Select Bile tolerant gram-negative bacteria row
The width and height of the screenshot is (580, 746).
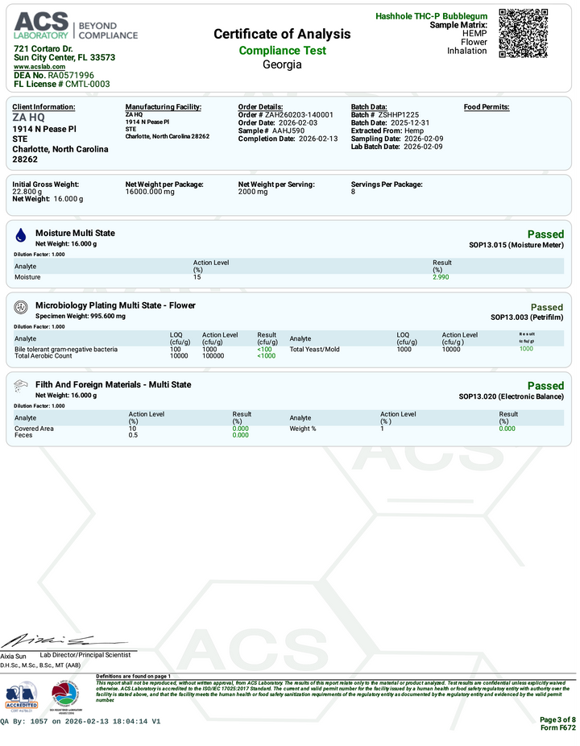146,349
